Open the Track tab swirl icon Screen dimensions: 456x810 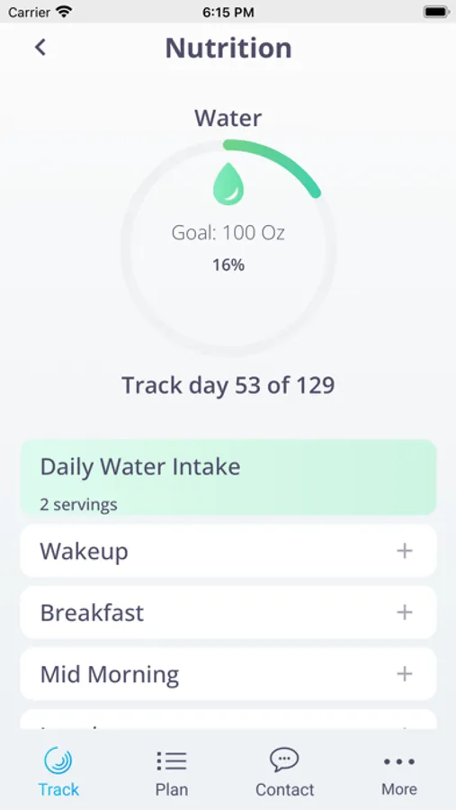click(58, 760)
